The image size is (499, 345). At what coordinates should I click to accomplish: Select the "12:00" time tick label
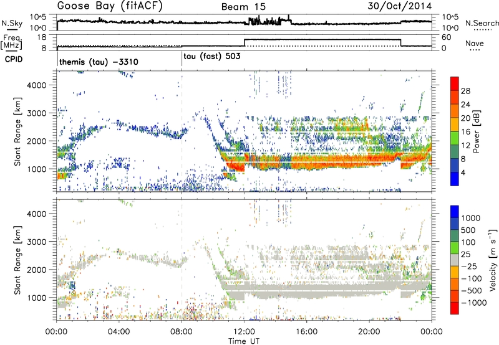click(244, 332)
